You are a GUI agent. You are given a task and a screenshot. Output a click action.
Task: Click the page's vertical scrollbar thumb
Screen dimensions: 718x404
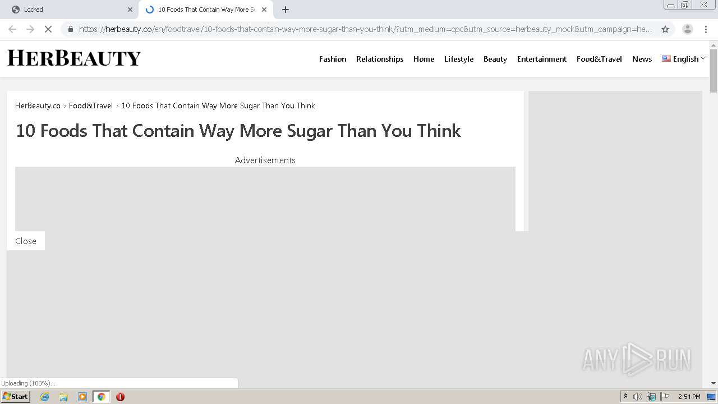click(x=714, y=71)
